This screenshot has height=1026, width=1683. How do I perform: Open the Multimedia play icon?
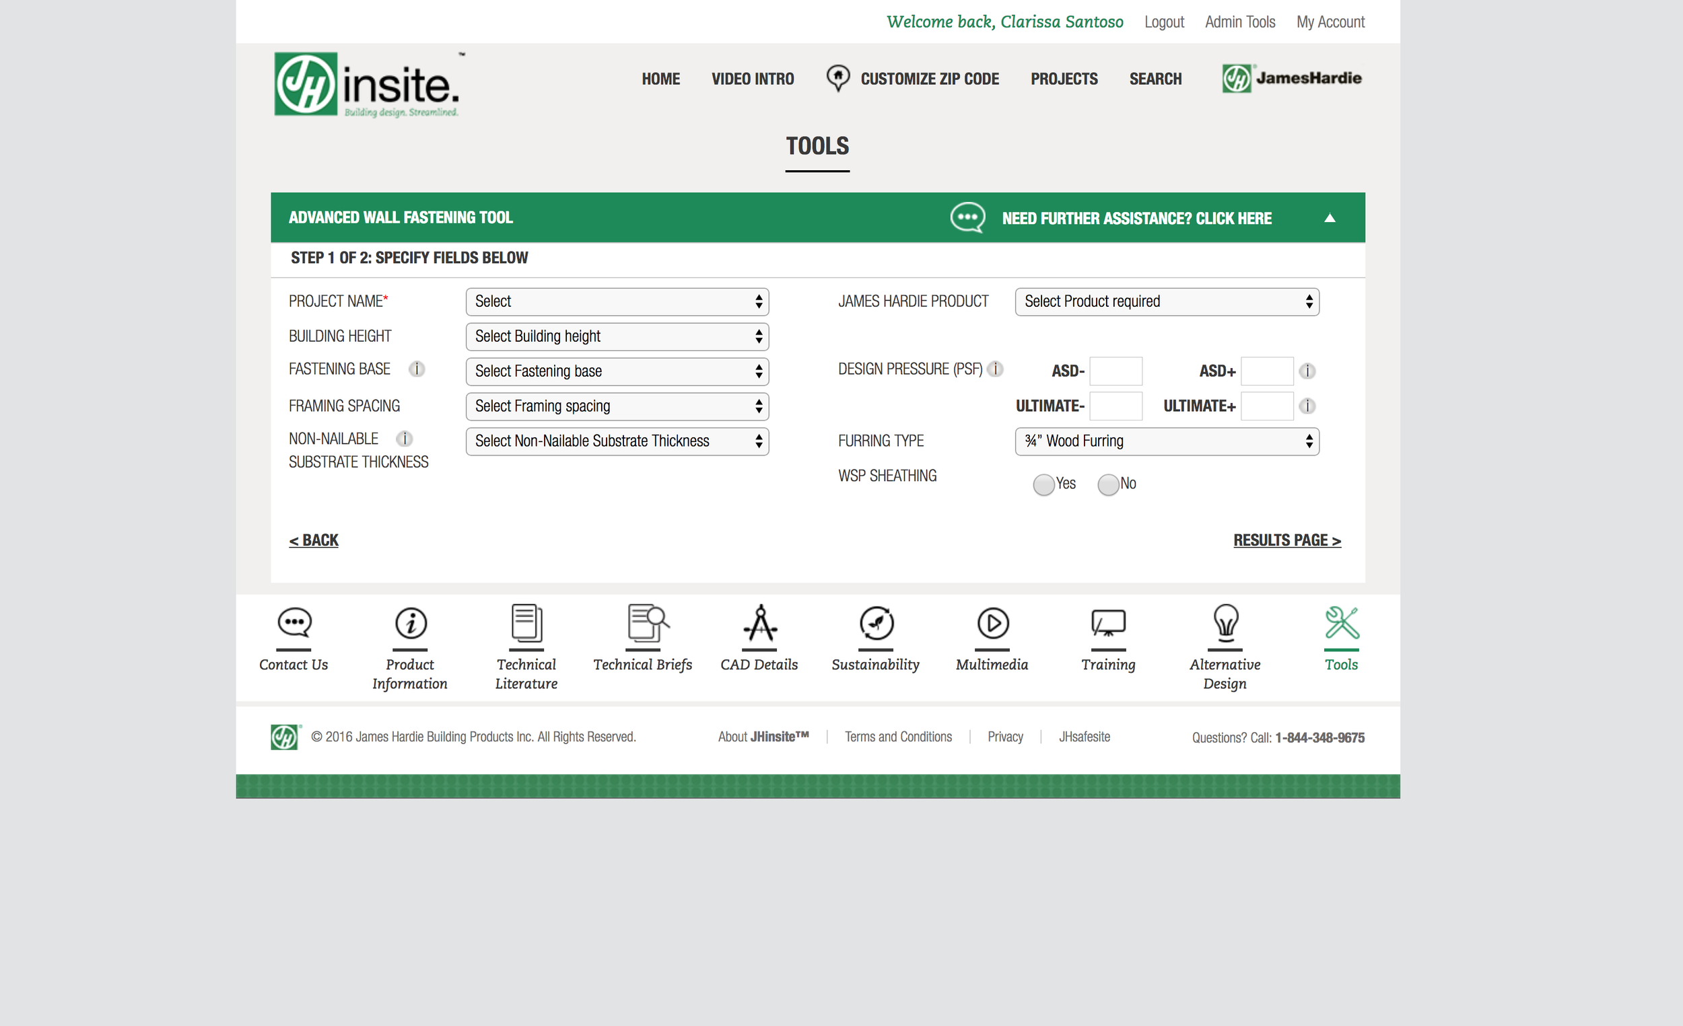point(992,622)
